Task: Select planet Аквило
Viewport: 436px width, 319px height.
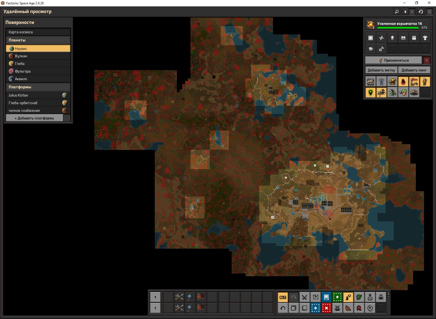Action: 38,79
